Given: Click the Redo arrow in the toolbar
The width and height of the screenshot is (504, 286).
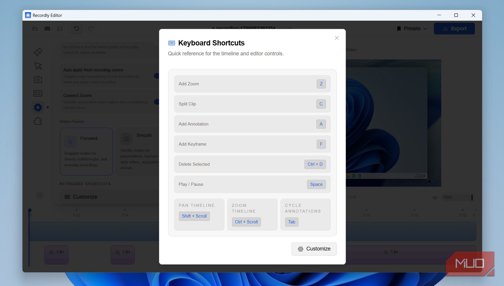Looking at the screenshot, I should (91, 29).
